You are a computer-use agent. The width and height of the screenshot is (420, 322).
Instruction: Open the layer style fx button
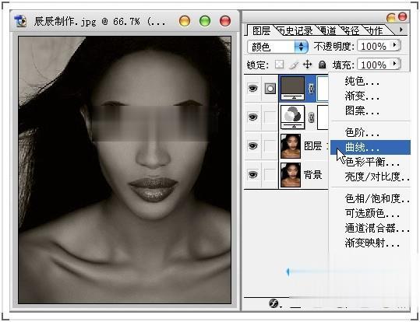[x=274, y=303]
